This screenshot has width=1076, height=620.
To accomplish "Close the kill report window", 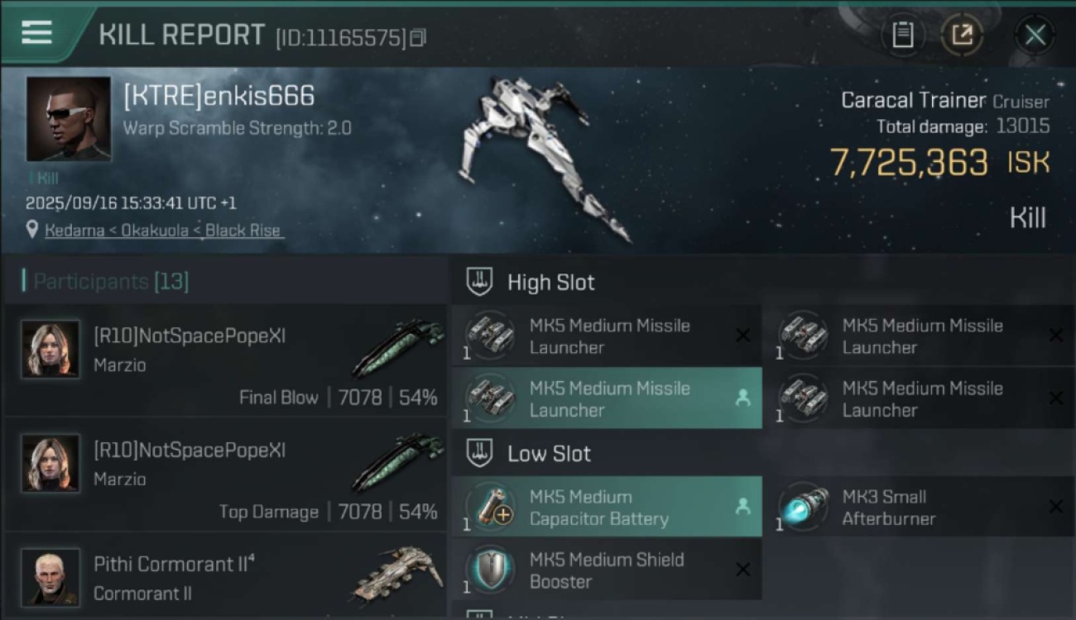I will pos(1035,35).
